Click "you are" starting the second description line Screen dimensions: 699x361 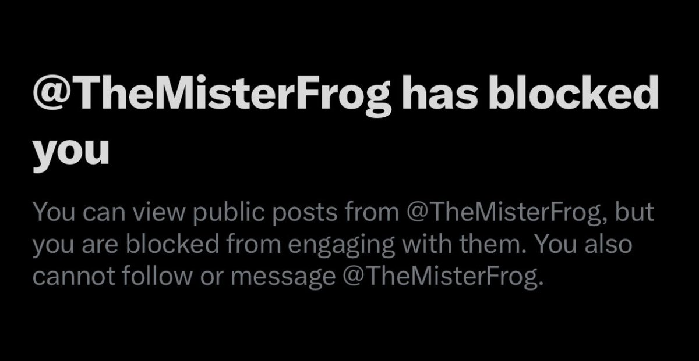coord(69,245)
